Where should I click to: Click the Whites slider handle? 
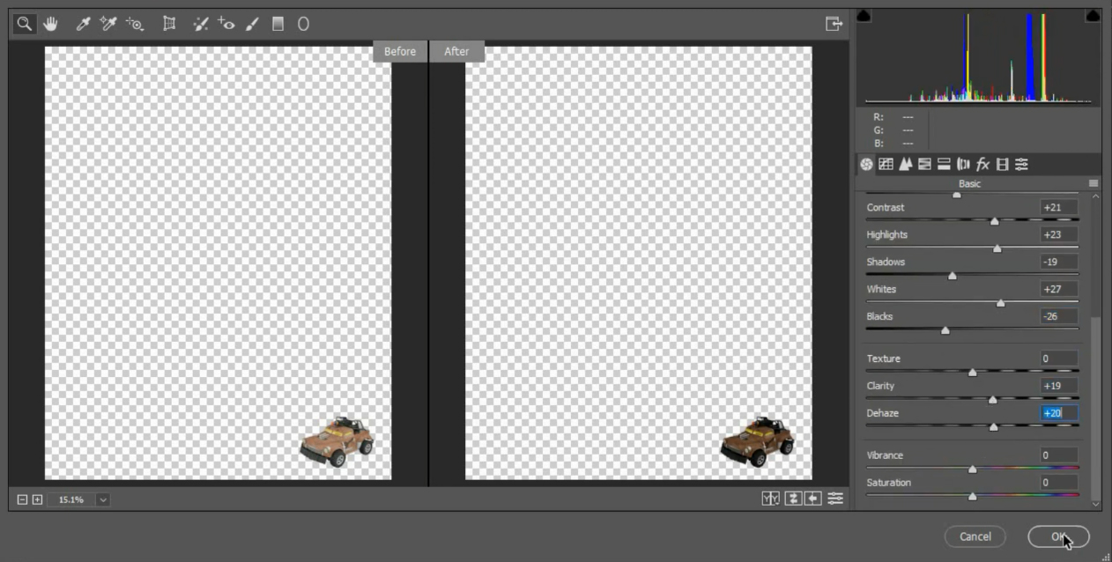(1000, 303)
